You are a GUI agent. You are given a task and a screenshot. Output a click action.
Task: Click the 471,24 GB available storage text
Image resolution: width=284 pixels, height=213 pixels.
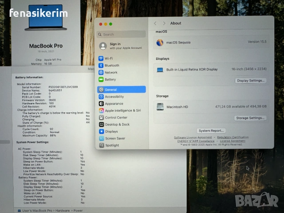tap(241, 106)
